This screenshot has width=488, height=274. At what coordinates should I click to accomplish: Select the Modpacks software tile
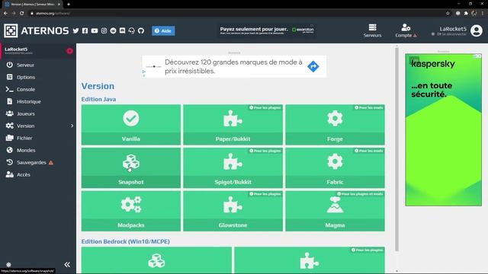[131, 211]
